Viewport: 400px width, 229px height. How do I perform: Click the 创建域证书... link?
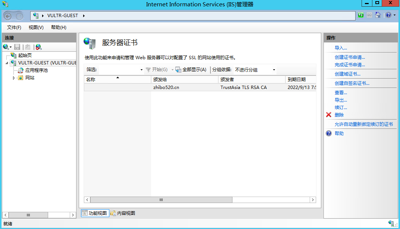[347, 74]
